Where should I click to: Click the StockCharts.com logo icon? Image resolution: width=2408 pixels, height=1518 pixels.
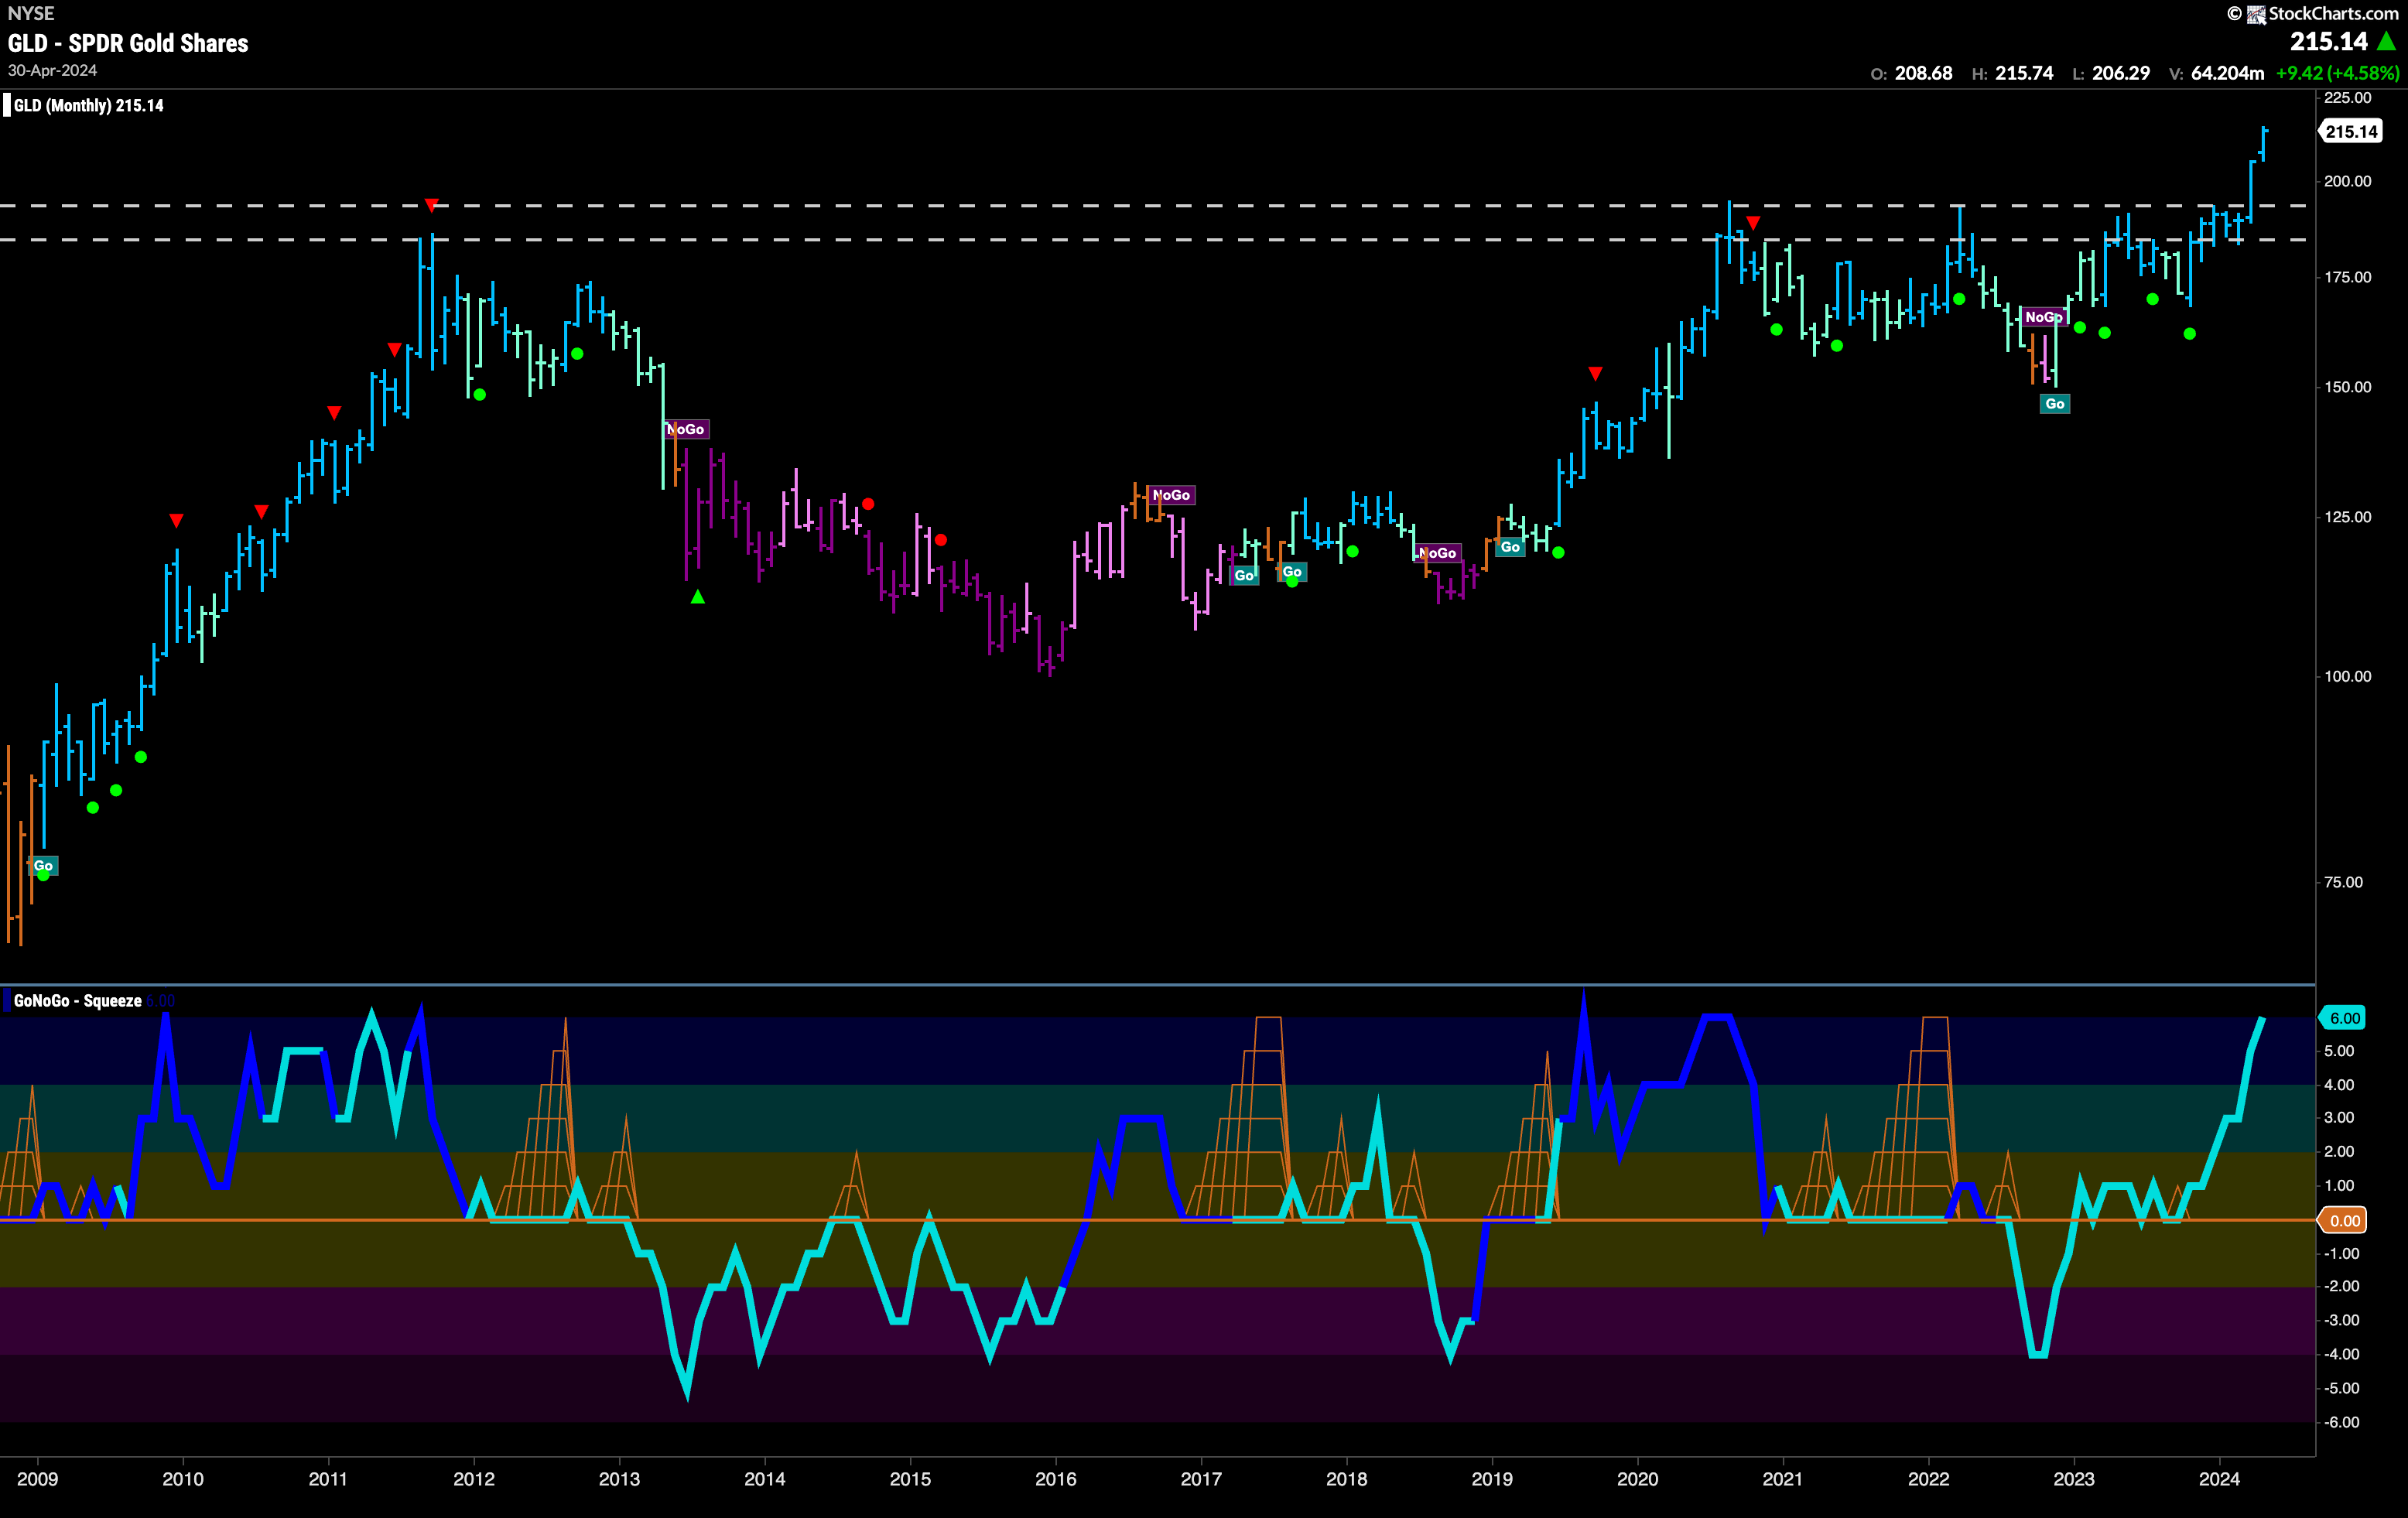(2256, 14)
